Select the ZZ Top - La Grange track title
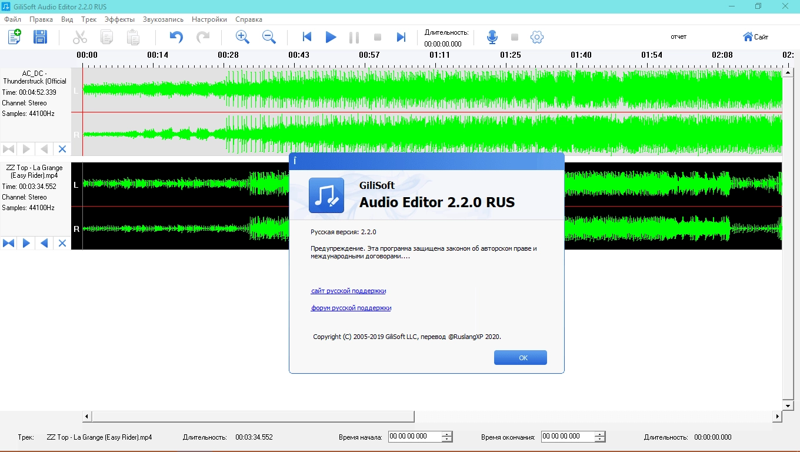The image size is (800, 452). click(x=35, y=171)
